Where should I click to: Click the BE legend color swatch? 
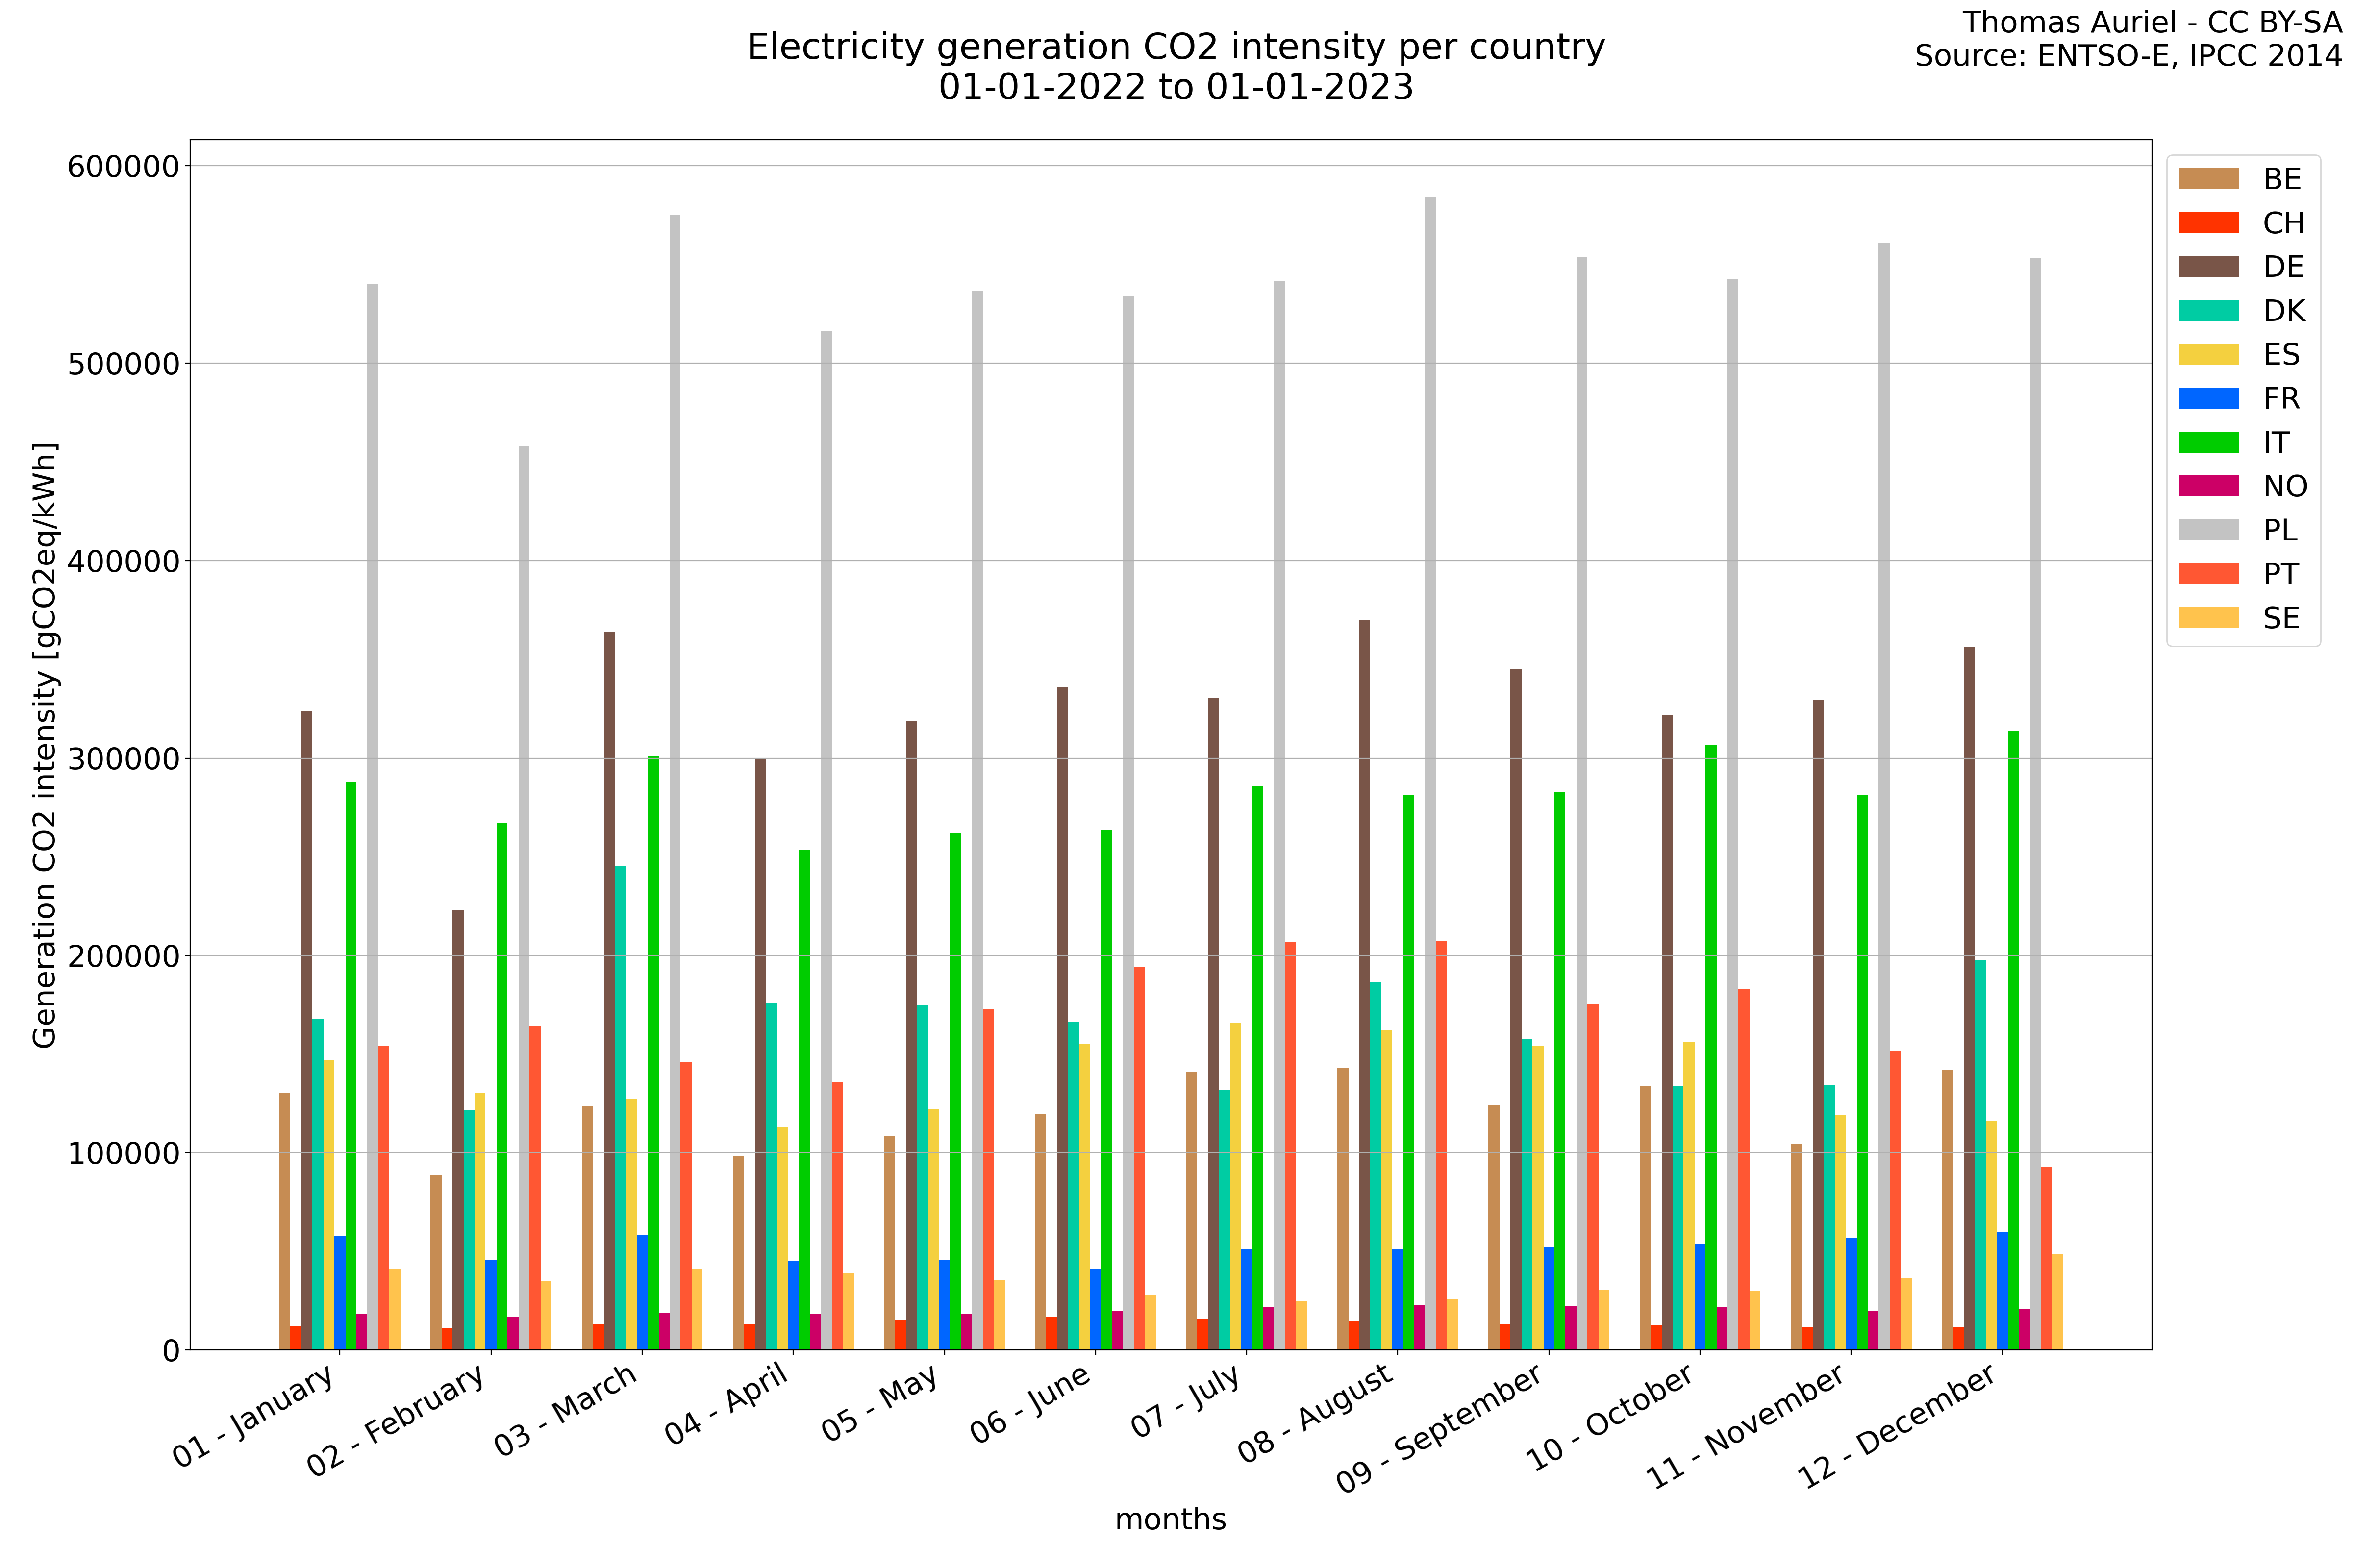(x=2208, y=179)
